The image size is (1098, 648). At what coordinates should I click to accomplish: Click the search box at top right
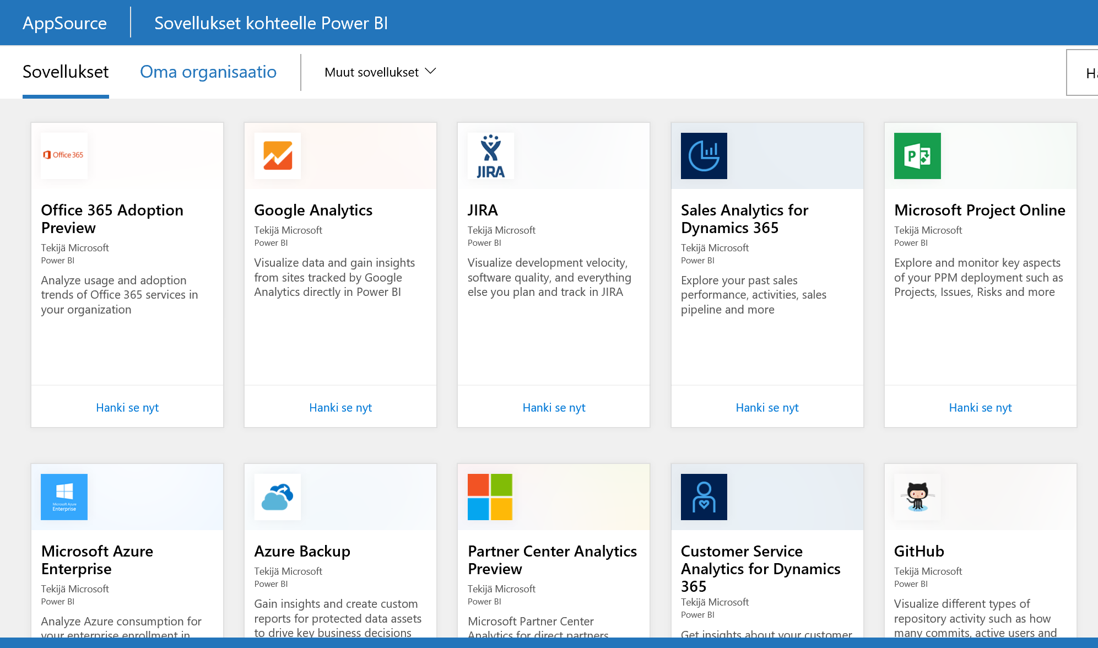click(1082, 72)
